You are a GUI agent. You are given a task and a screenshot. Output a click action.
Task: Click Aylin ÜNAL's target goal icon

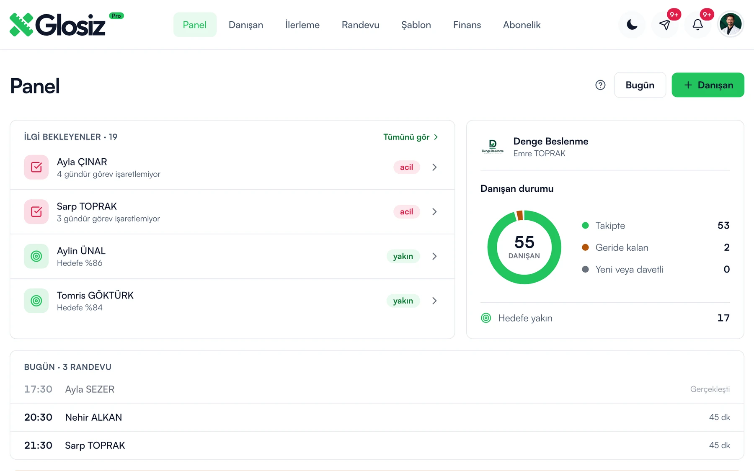(x=36, y=256)
